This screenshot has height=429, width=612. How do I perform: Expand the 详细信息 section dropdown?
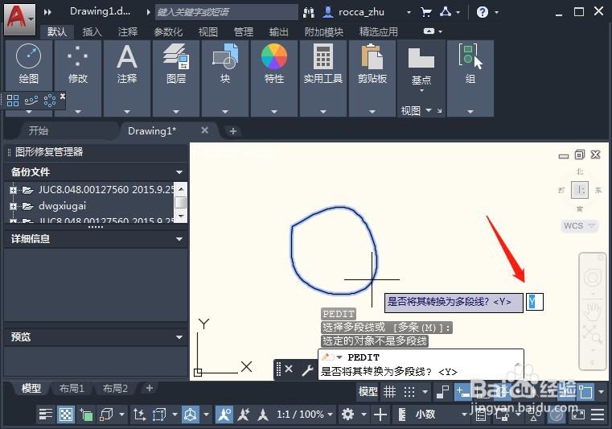point(179,239)
